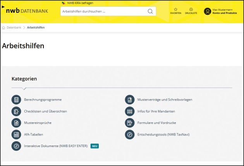This screenshot has width=244, height=166.
Task: Select Arbeitshilfen in the breadcrumb
Action: pos(36,27)
